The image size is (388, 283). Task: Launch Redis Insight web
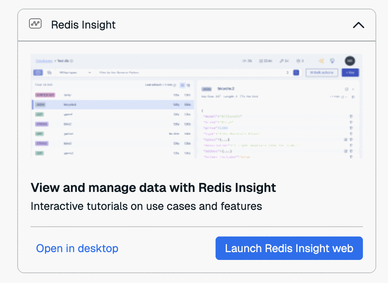pyautogui.click(x=289, y=248)
